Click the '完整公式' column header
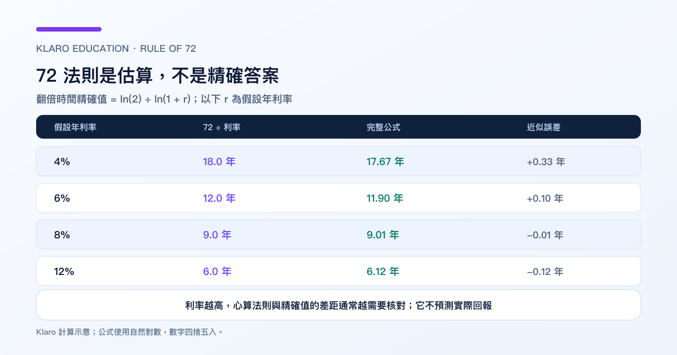Image resolution: width=677 pixels, height=355 pixels. click(383, 127)
